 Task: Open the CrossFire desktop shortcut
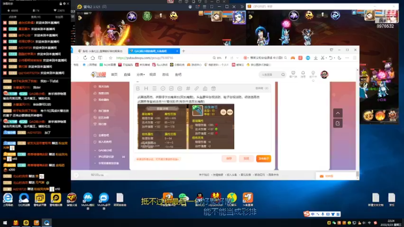pos(72,200)
